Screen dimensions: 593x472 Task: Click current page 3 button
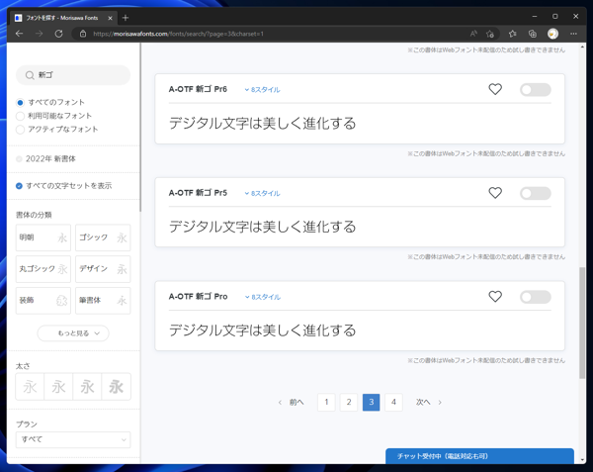coord(371,402)
